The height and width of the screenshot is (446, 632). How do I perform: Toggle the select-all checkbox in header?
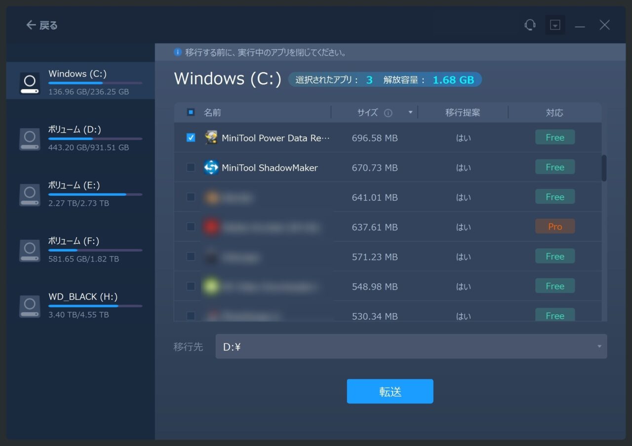point(191,112)
